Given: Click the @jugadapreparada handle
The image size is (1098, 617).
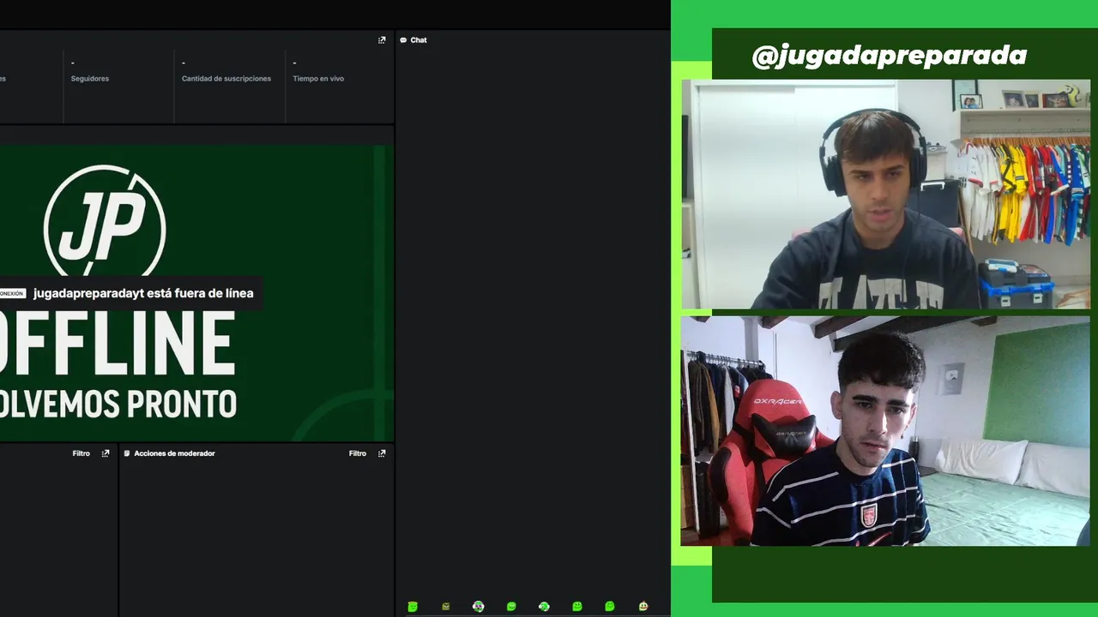Looking at the screenshot, I should click(x=890, y=56).
